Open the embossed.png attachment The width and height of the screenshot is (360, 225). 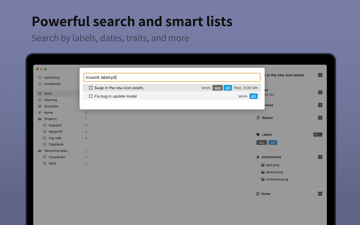277,179
